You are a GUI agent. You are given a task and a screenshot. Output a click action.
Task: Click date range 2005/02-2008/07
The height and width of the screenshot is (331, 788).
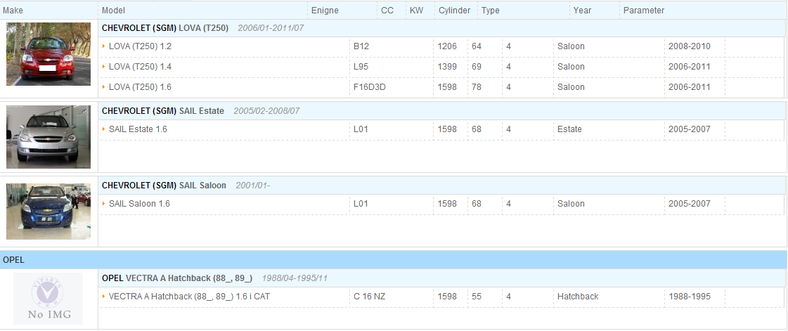click(x=267, y=111)
